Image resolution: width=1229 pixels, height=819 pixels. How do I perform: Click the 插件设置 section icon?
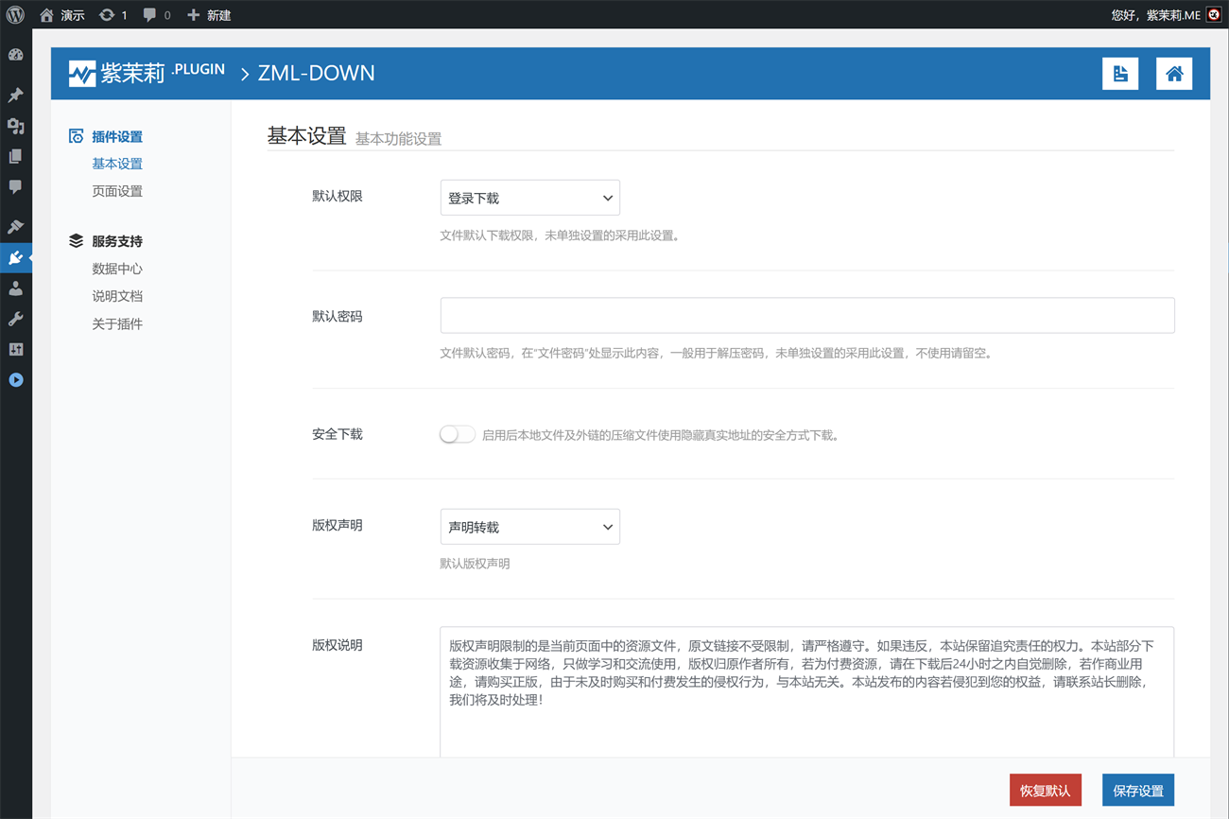click(x=76, y=136)
